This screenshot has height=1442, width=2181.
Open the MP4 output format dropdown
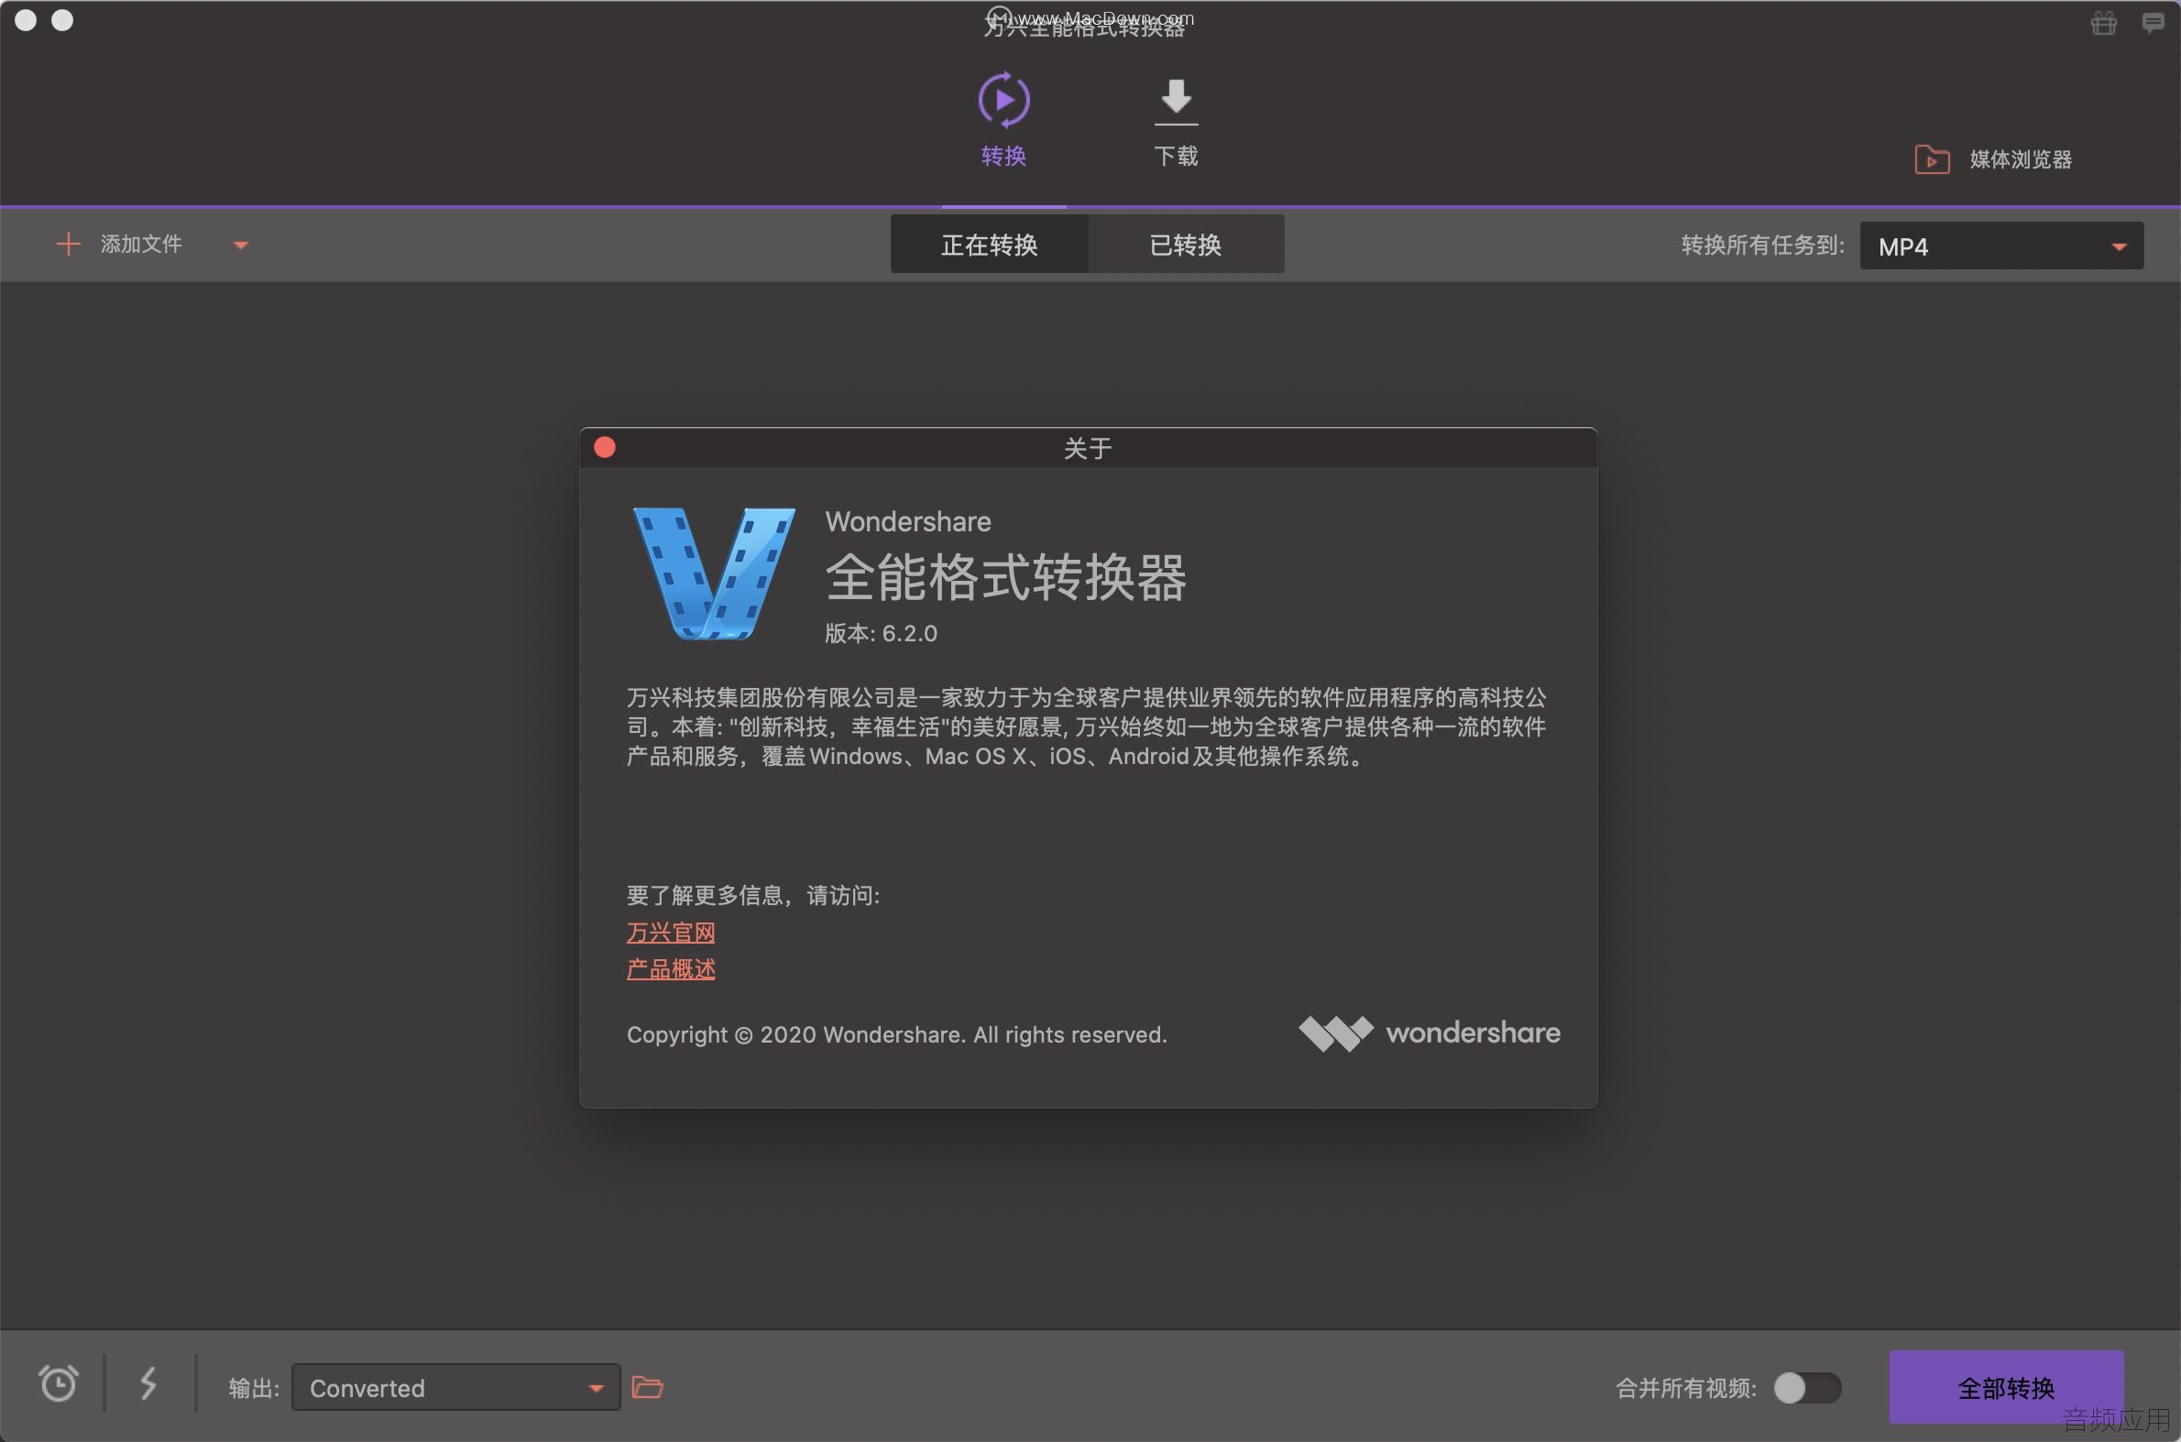(2000, 246)
